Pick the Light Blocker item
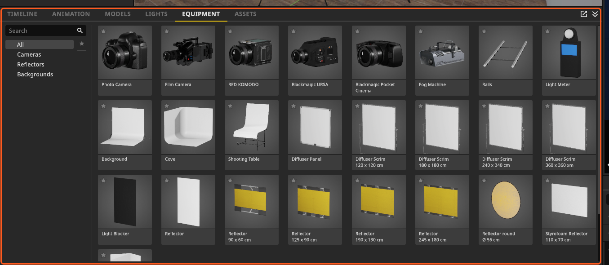The width and height of the screenshot is (609, 265). click(x=125, y=210)
